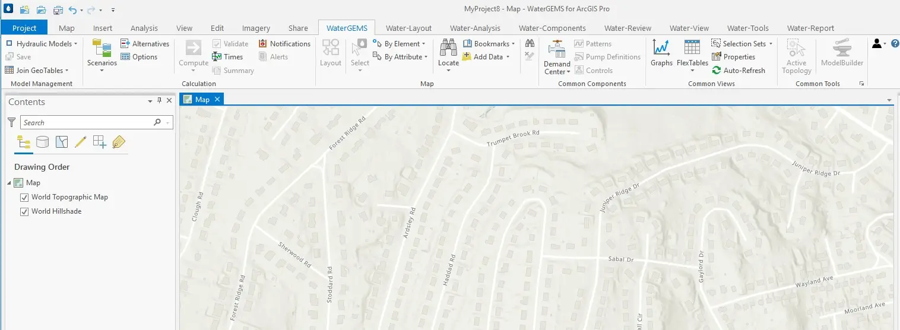
Task: Switch to the Water-Layout tab
Action: pyautogui.click(x=408, y=28)
